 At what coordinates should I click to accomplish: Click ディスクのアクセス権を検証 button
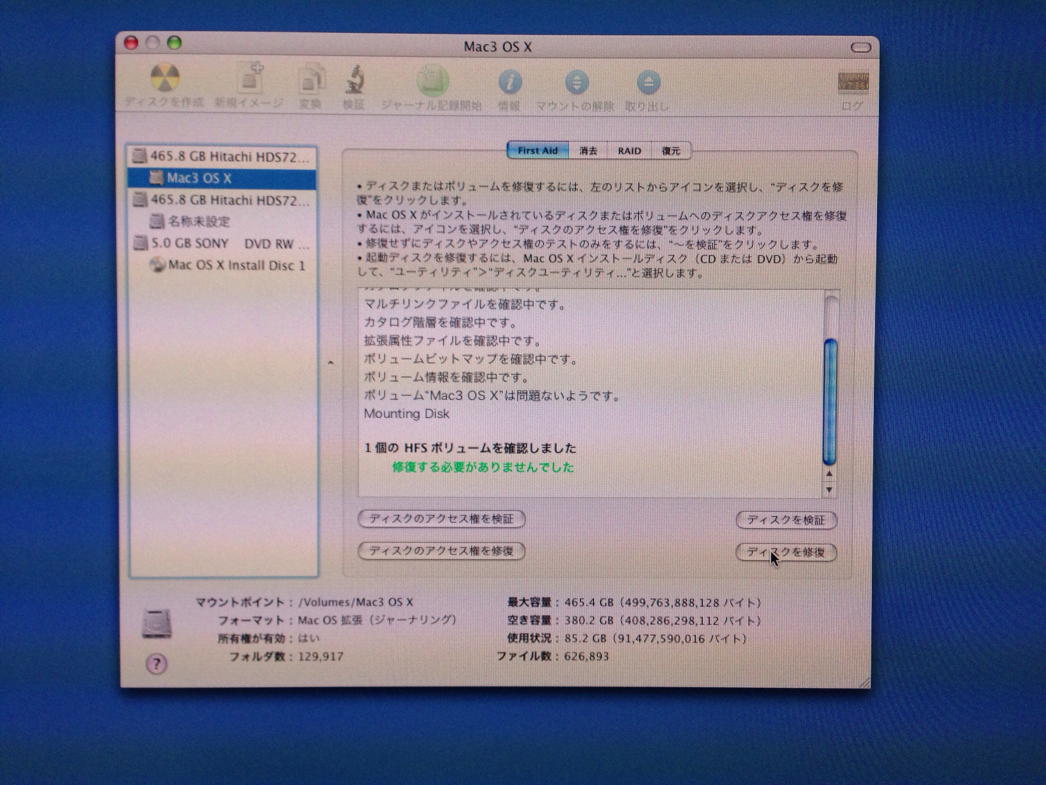point(441,519)
